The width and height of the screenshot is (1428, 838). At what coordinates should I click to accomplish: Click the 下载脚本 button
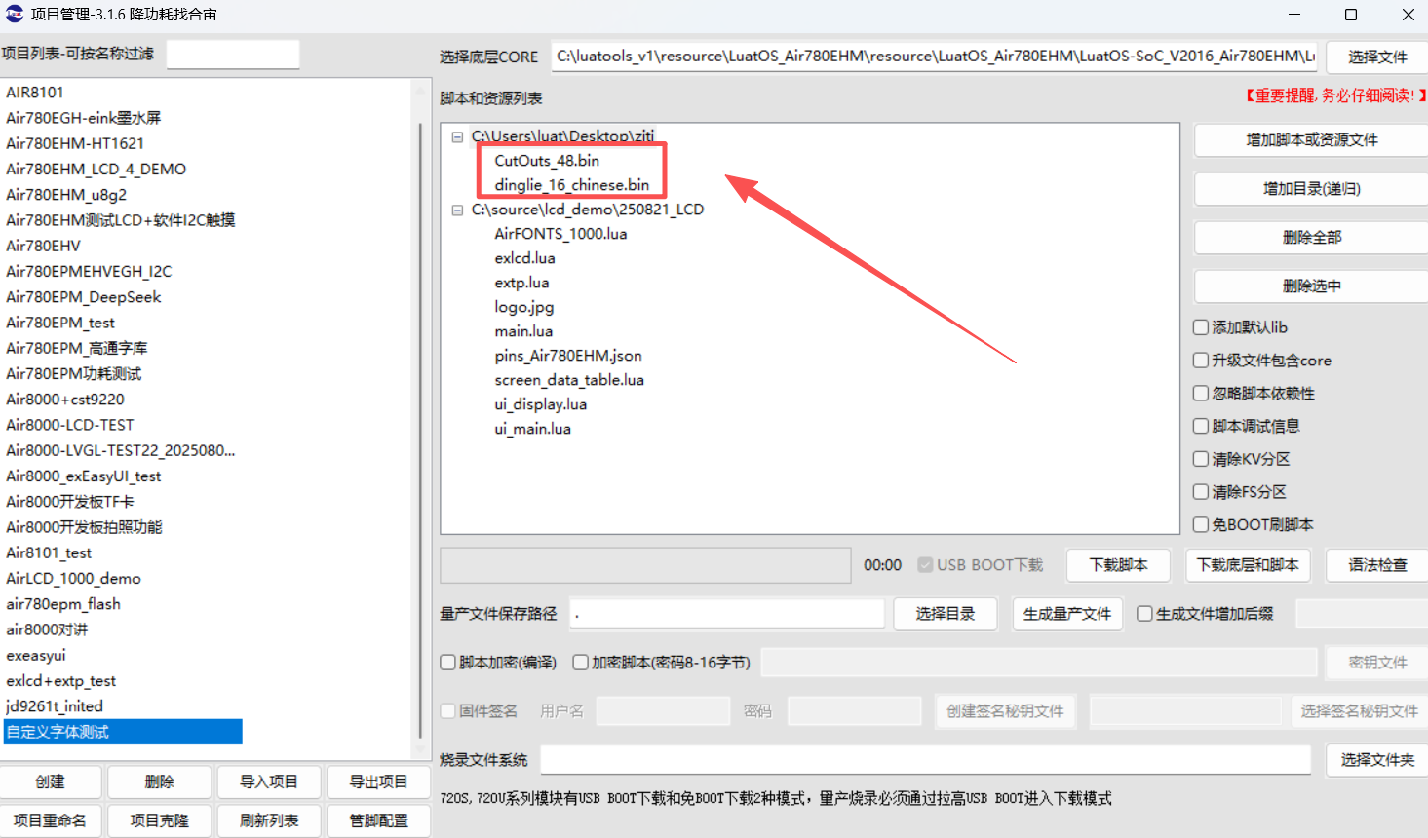click(x=1118, y=565)
